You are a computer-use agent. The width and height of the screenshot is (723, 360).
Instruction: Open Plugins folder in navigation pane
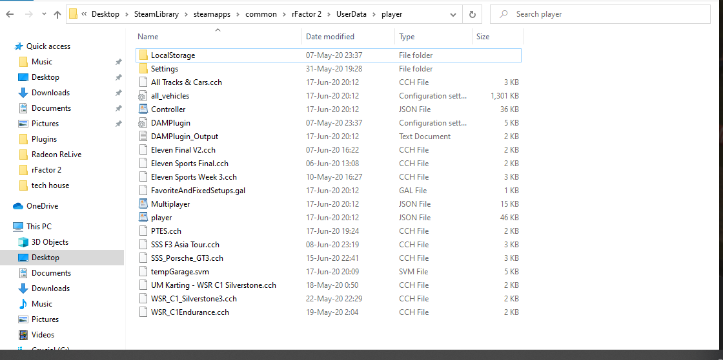click(45, 139)
